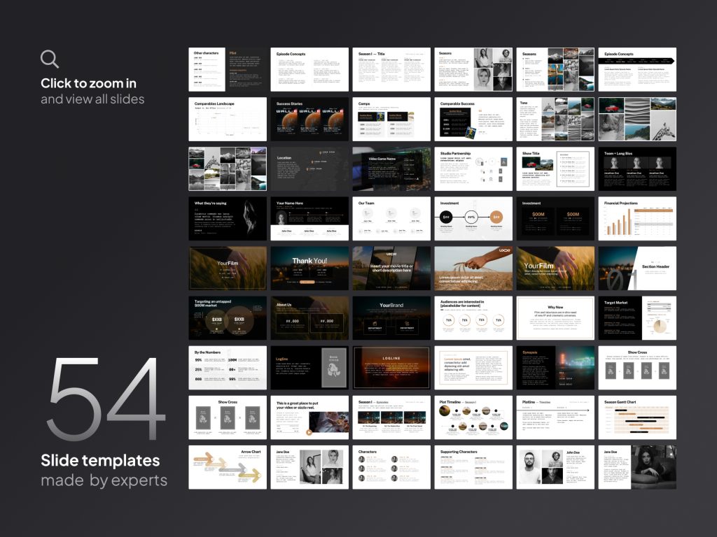Select the "Studio Partnership" slide
The image size is (717, 537).
click(473, 169)
